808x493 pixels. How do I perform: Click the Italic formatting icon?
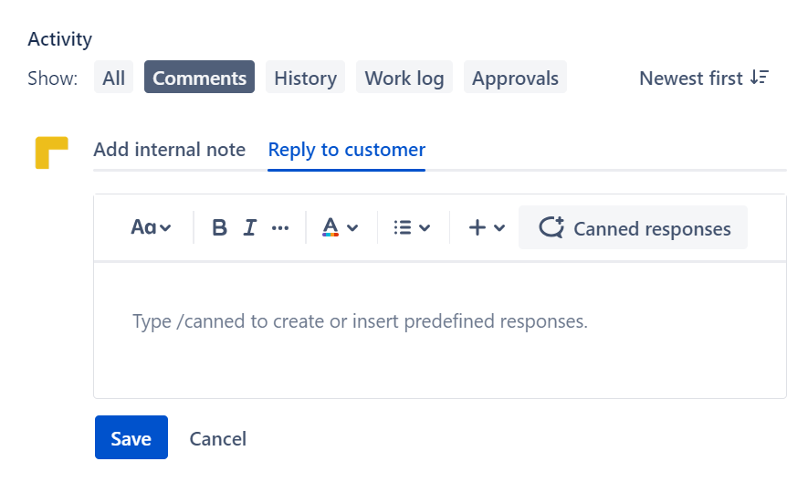pos(250,228)
